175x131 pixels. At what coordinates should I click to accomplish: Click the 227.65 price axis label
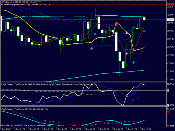pyautogui.click(x=171, y=31)
